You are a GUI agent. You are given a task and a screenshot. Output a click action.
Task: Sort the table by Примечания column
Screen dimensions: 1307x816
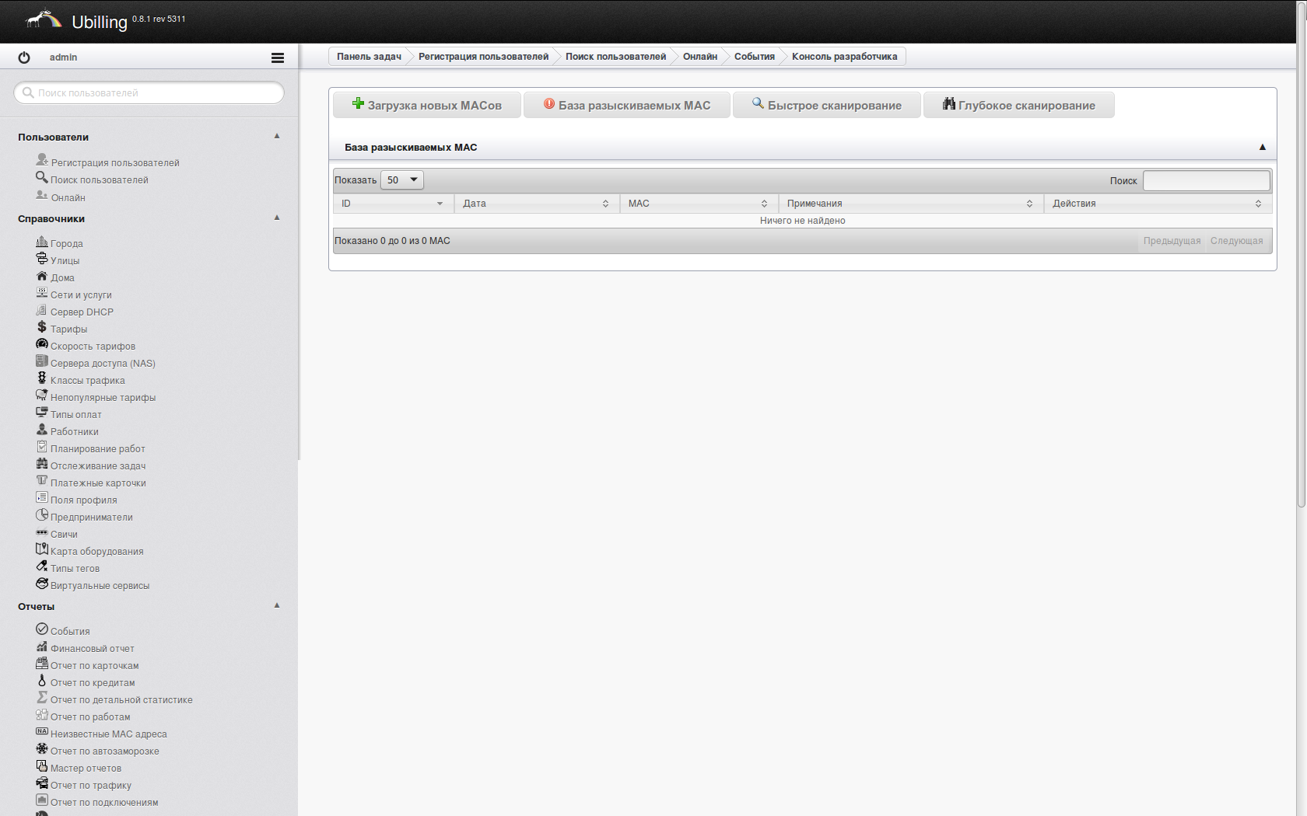click(x=909, y=204)
